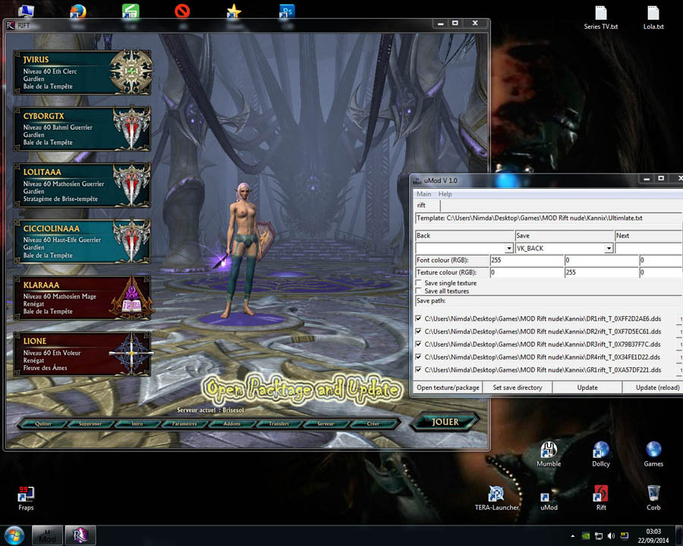Uncheck the DR1rift texture file checkbox
Image resolution: width=683 pixels, height=546 pixels.
pos(419,318)
